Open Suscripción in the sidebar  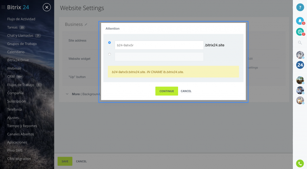tap(16, 101)
